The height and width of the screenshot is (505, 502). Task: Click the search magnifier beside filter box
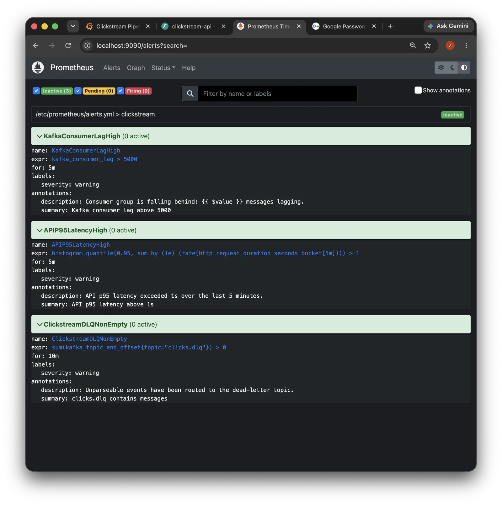tap(190, 93)
